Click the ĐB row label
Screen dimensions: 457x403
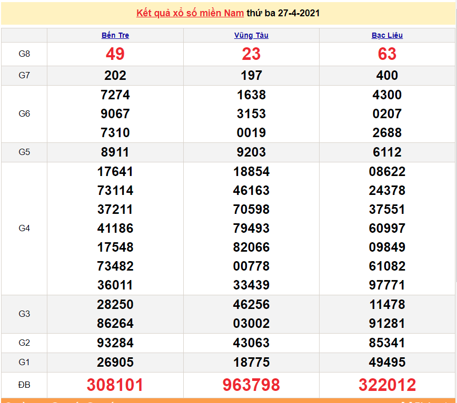[24, 385]
